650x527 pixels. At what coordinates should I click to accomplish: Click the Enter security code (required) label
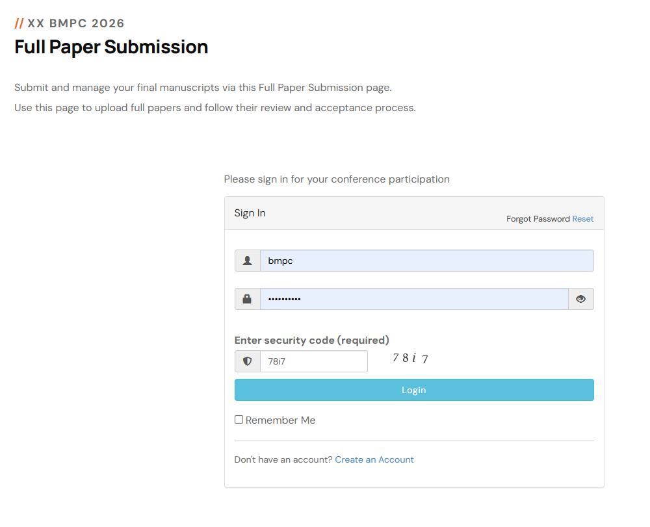(311, 340)
